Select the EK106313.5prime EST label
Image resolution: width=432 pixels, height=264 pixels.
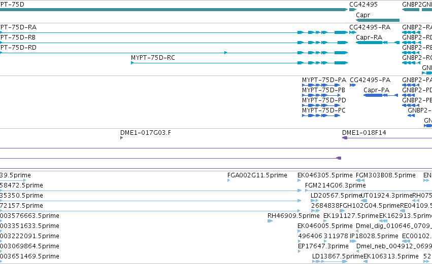click(x=391, y=256)
